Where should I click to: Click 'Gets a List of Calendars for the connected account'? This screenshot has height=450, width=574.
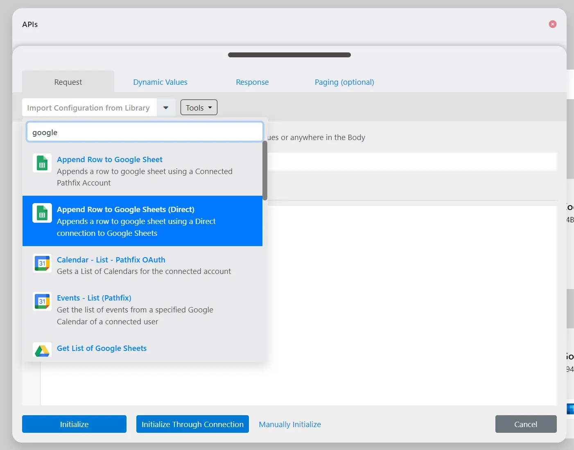[144, 271]
